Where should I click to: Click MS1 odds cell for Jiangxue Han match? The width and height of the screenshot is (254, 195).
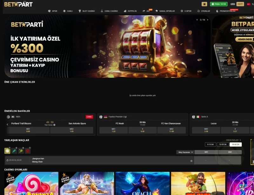[x=206, y=160]
